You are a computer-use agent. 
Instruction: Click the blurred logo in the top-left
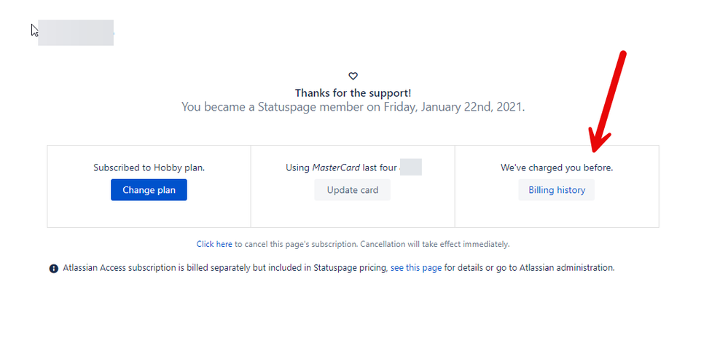click(x=76, y=33)
